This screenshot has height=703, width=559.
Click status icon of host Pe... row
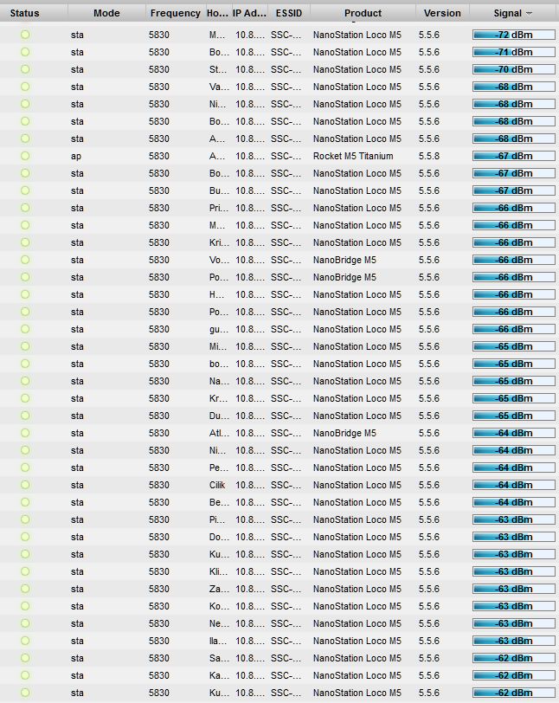click(x=25, y=468)
